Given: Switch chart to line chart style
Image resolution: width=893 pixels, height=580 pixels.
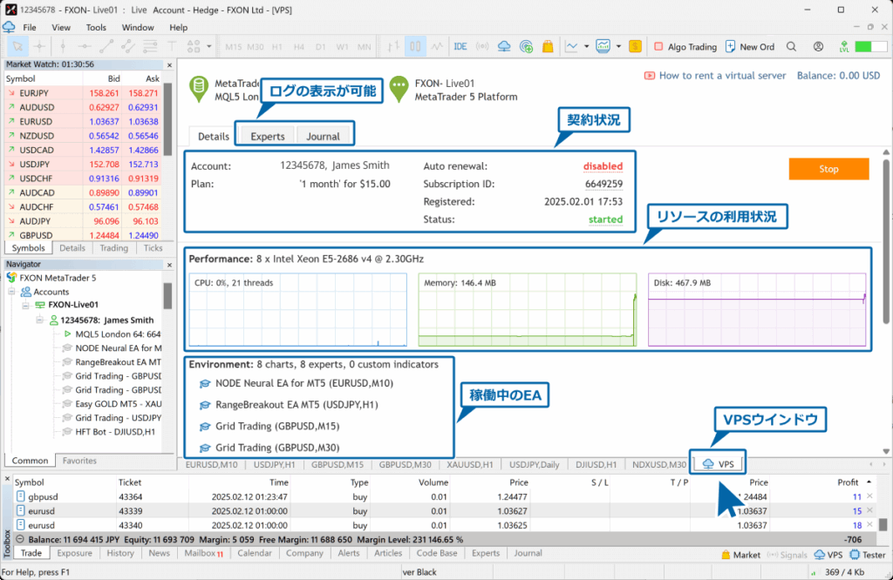Looking at the screenshot, I should pyautogui.click(x=437, y=47).
